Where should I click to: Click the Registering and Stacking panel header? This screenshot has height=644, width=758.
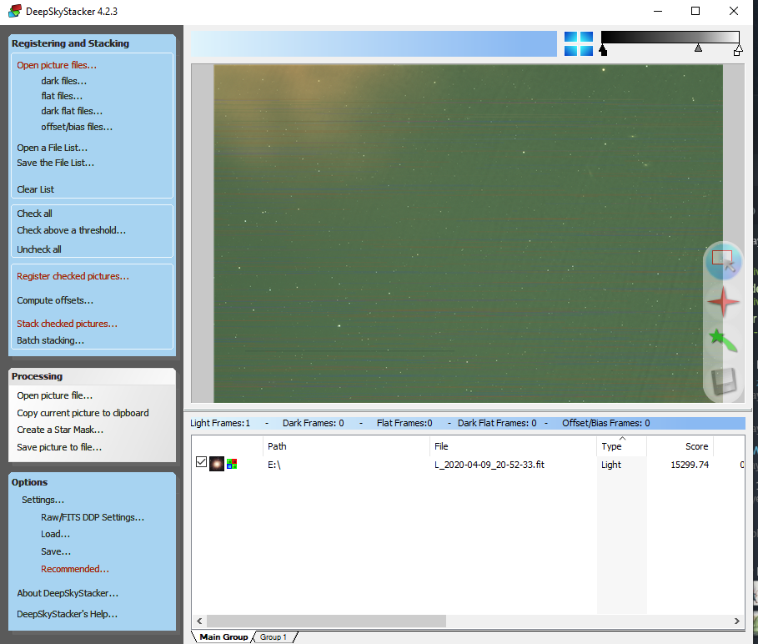pos(92,43)
